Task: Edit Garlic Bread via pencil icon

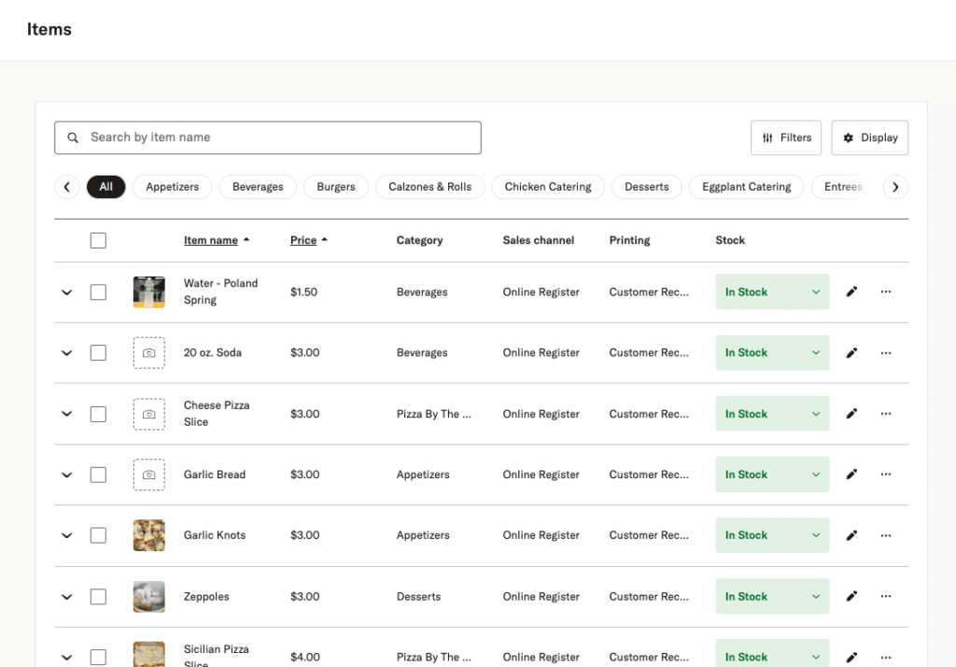Action: tap(851, 475)
